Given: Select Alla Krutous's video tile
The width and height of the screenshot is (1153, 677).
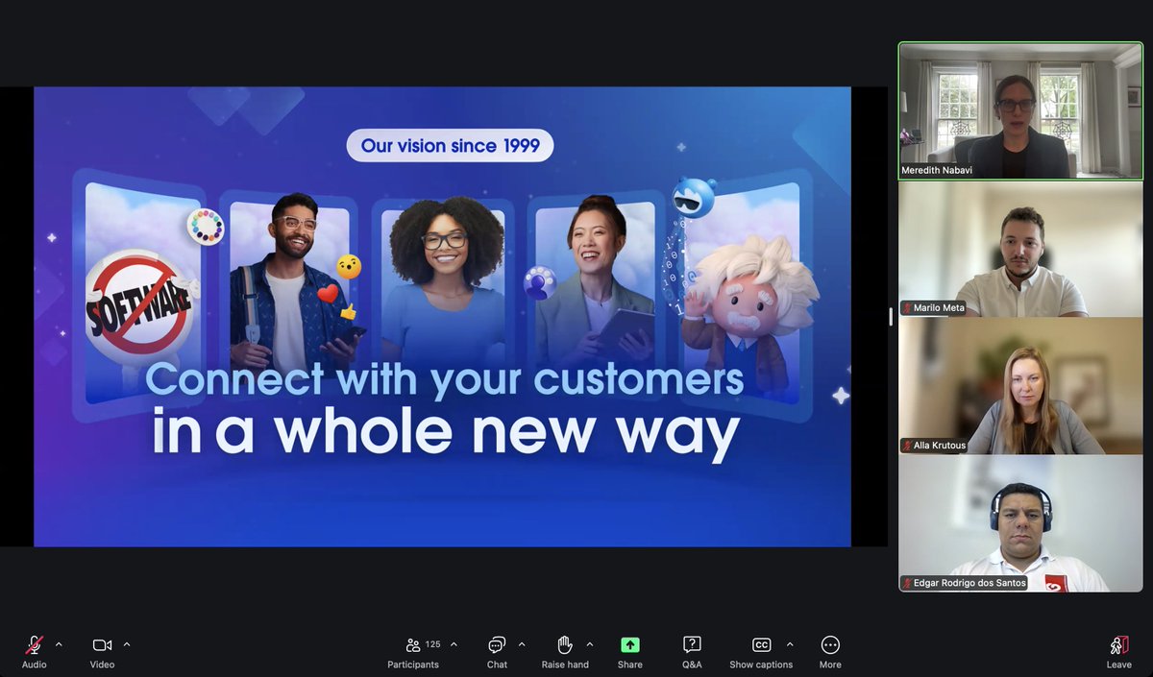Looking at the screenshot, I should click(1020, 386).
